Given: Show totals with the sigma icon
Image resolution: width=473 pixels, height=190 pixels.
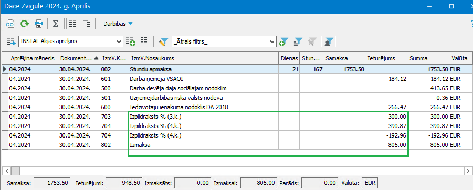Looking at the screenshot, I should tap(56, 24).
